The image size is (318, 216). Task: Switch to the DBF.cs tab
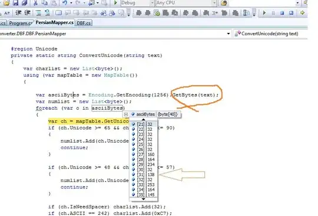click(84, 23)
